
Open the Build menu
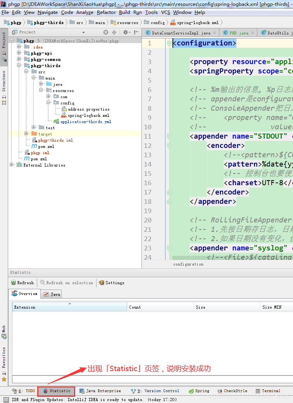coord(124,12)
